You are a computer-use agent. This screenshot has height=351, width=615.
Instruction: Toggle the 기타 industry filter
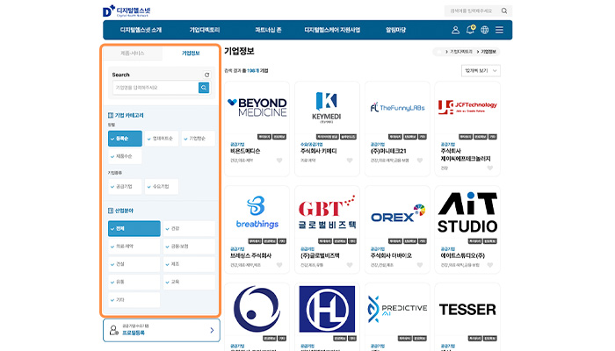click(134, 300)
